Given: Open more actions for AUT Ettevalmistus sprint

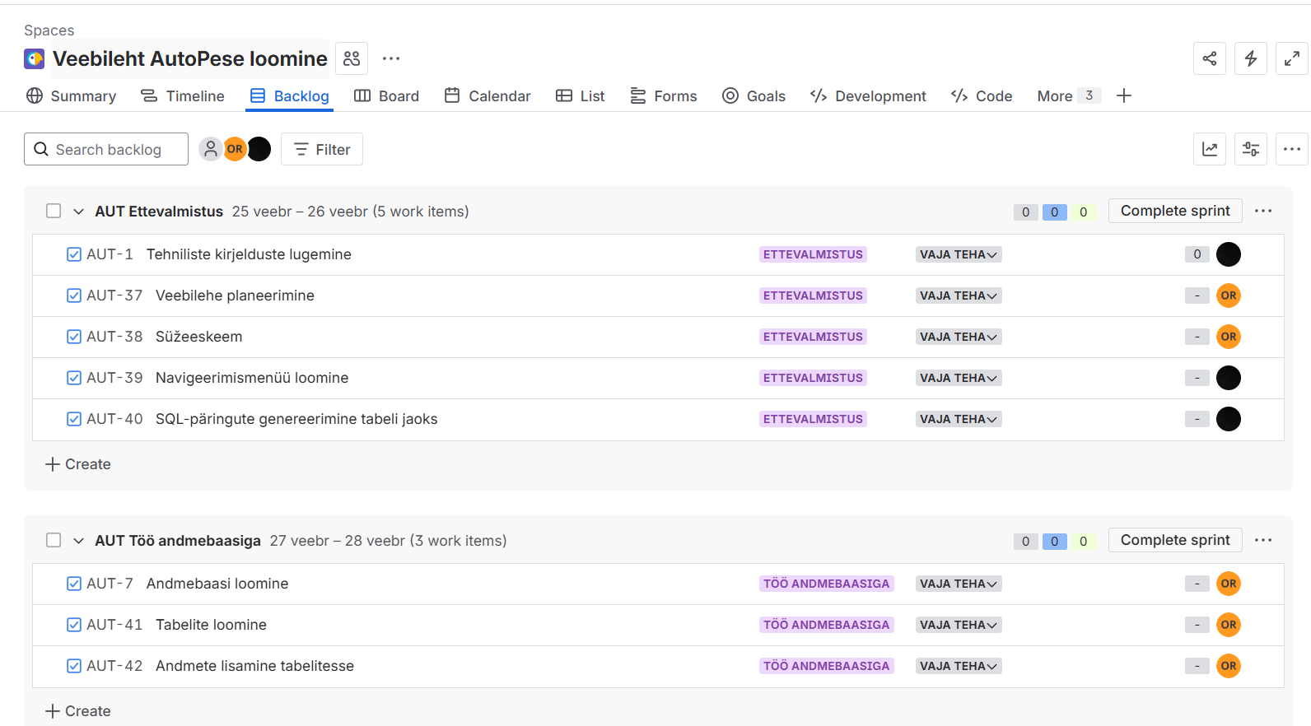Looking at the screenshot, I should pyautogui.click(x=1262, y=212).
